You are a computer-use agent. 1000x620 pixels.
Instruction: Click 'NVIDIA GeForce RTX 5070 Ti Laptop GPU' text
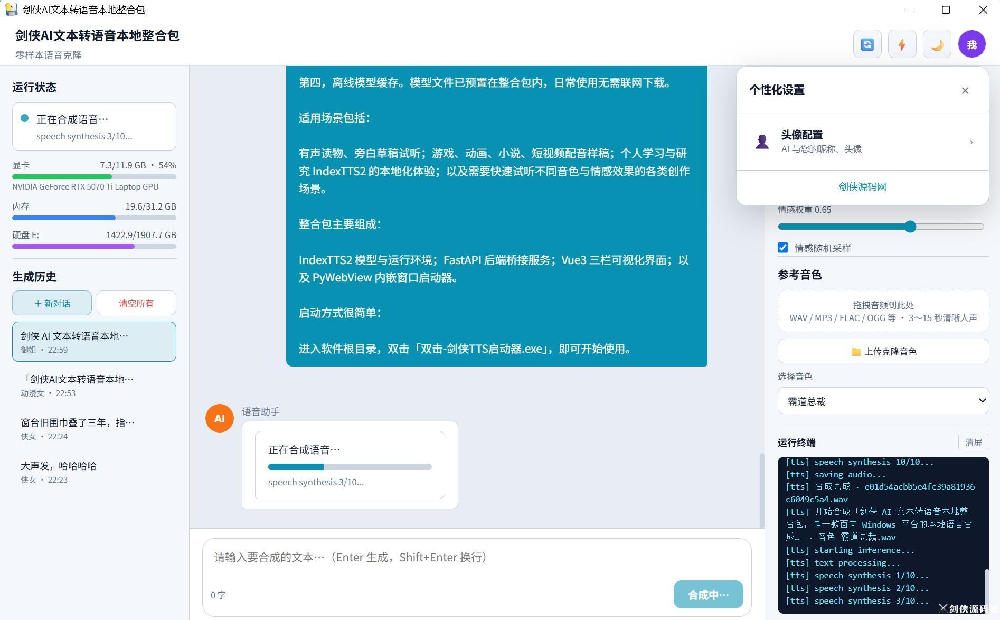[x=85, y=187]
